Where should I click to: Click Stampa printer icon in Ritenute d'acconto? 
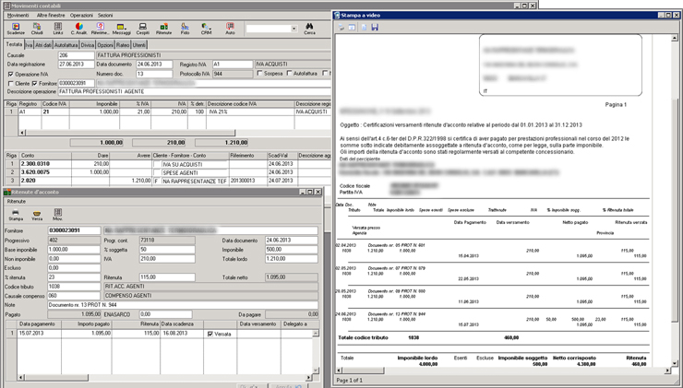coord(16,215)
